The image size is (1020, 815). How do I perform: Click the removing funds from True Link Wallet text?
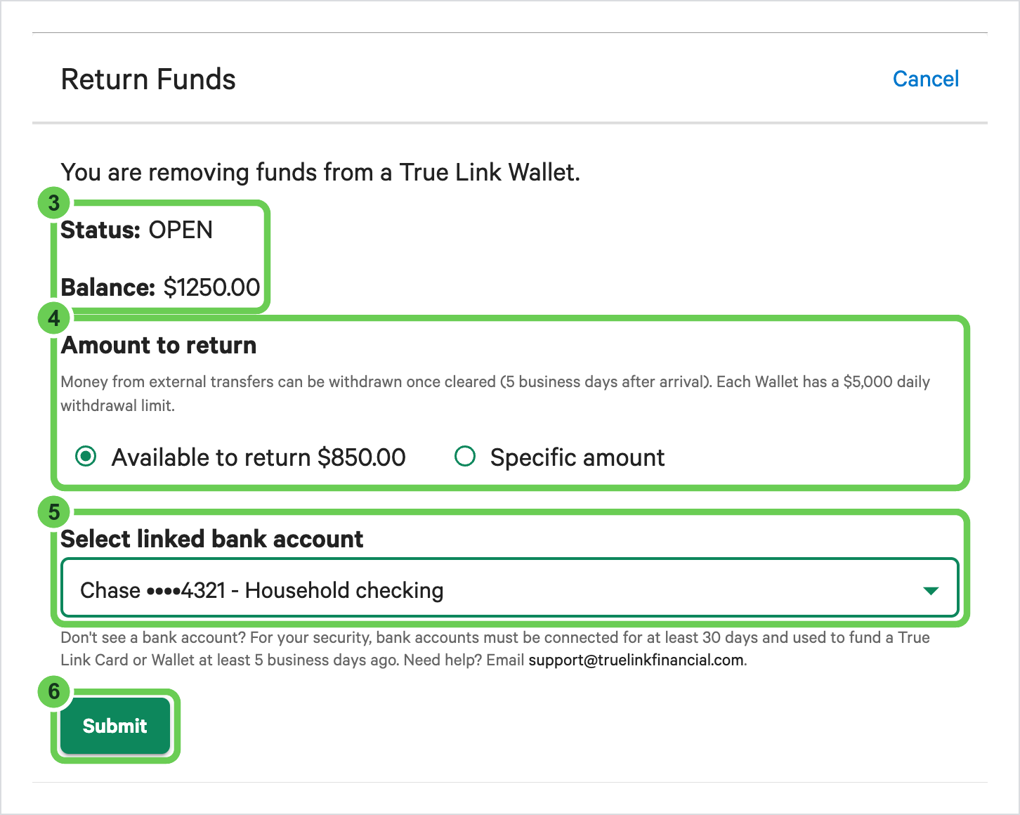coord(320,172)
